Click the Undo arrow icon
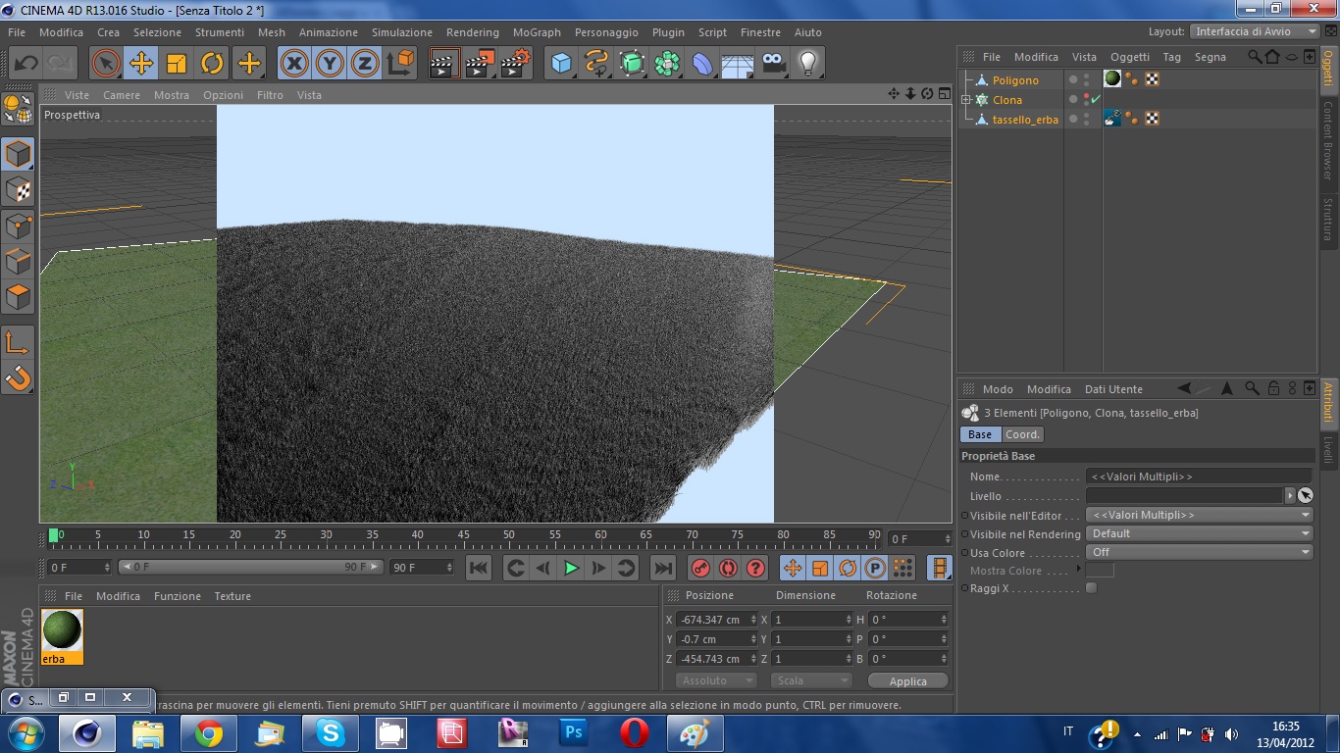 (x=26, y=64)
